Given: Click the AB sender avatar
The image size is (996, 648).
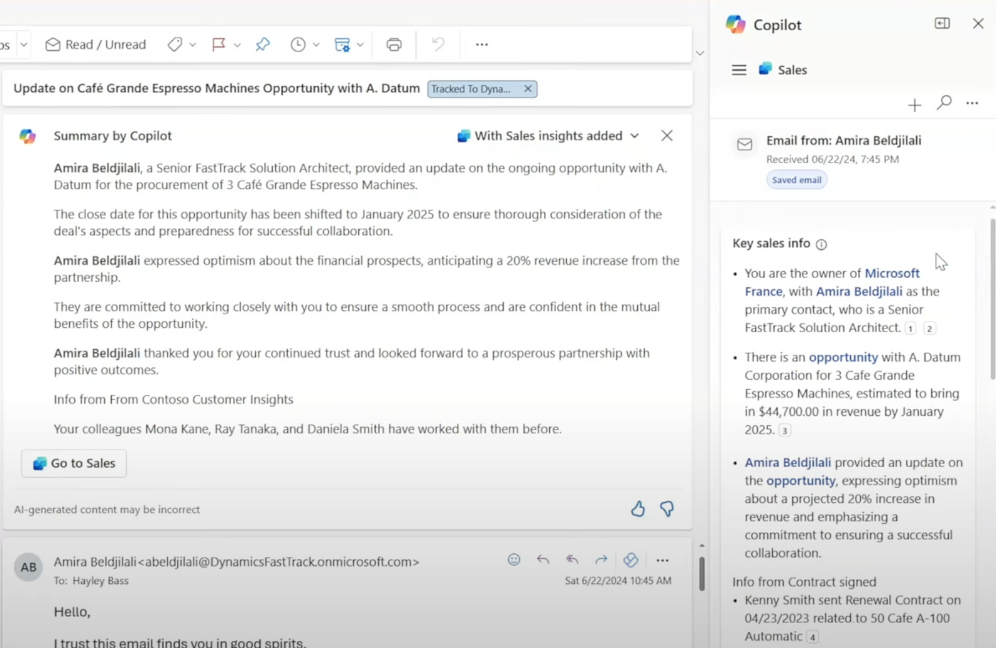Looking at the screenshot, I should click(28, 567).
